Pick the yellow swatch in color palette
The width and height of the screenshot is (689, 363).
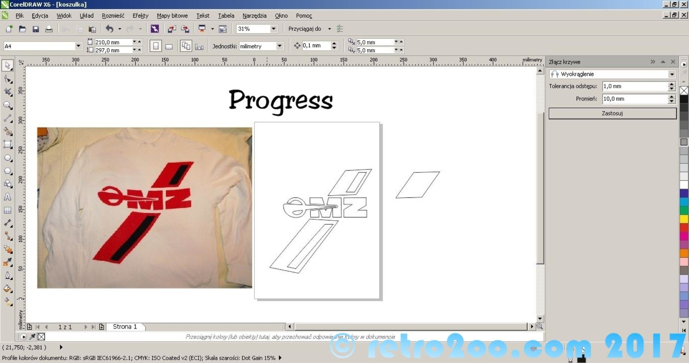(x=684, y=219)
